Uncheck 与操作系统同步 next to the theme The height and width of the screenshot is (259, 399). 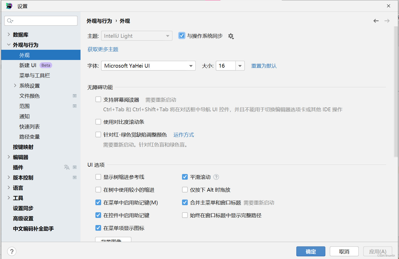click(x=182, y=35)
